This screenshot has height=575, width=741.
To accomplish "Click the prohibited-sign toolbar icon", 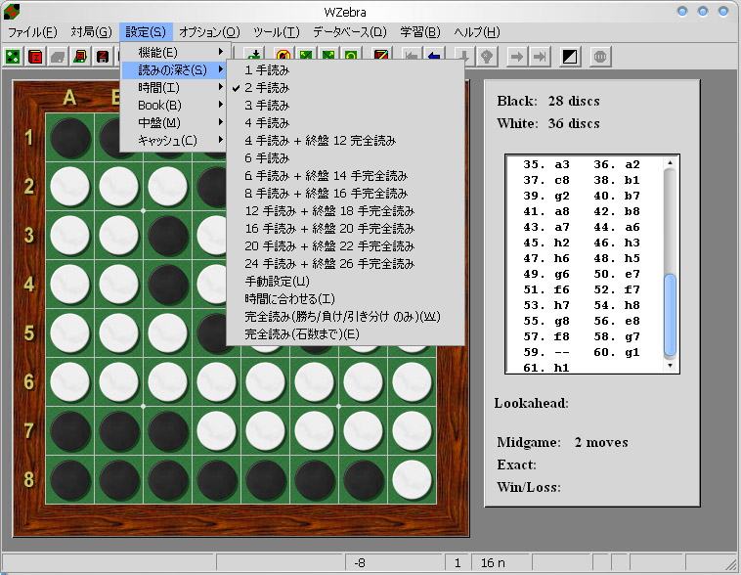I will (283, 54).
